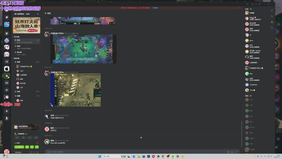Click the green headset people button
The image size is (282, 159).
pyautogui.click(x=27, y=147)
